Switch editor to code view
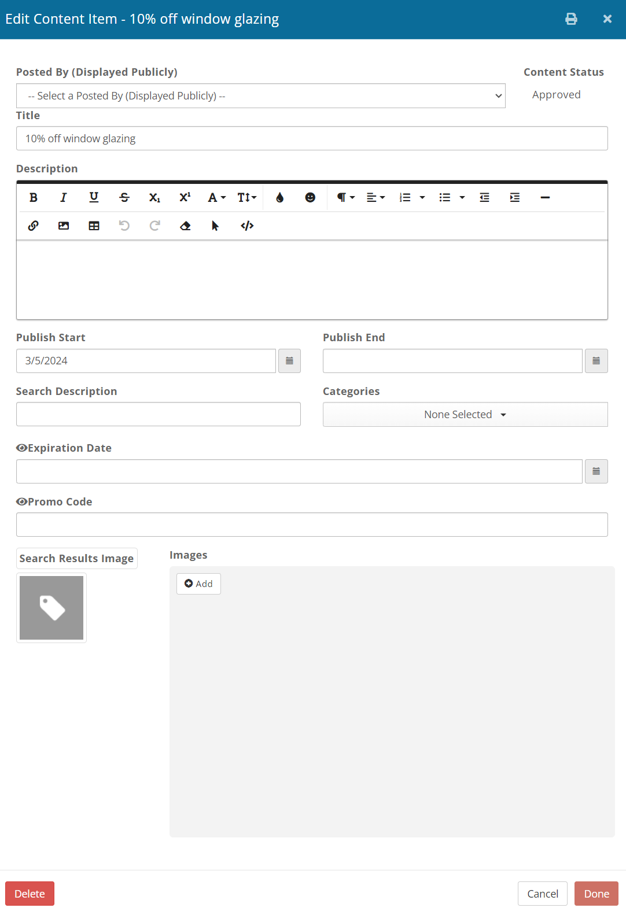626x908 pixels. 247,226
